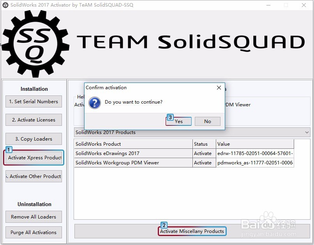Click "Do you want to continue?" message
The width and height of the screenshot is (314, 245).
pyautogui.click(x=134, y=102)
